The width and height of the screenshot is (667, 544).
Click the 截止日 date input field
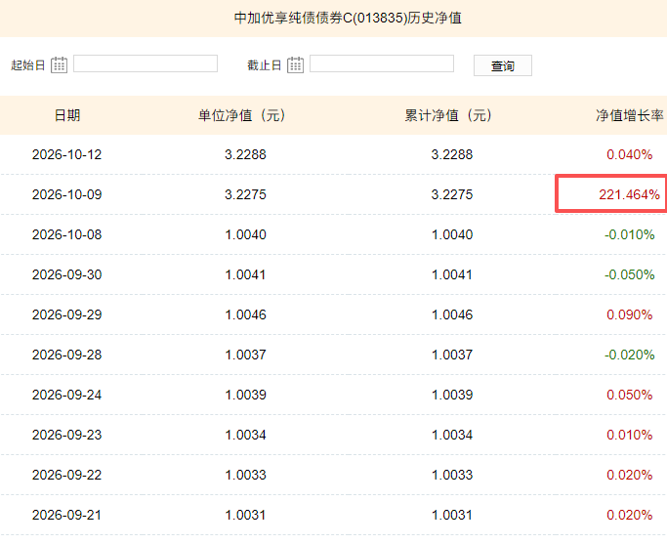[382, 63]
